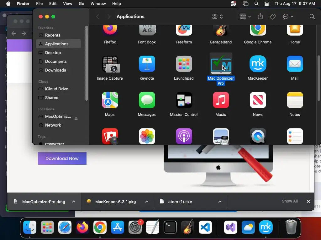
Task: Open the File menu
Action: point(39,4)
